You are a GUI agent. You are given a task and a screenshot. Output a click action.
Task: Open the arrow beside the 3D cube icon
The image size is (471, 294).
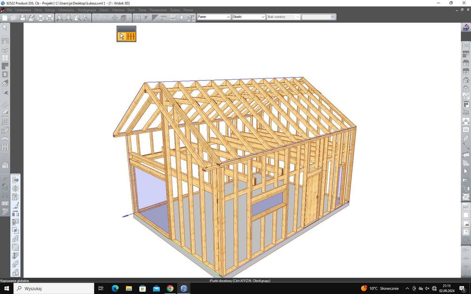click(x=130, y=18)
